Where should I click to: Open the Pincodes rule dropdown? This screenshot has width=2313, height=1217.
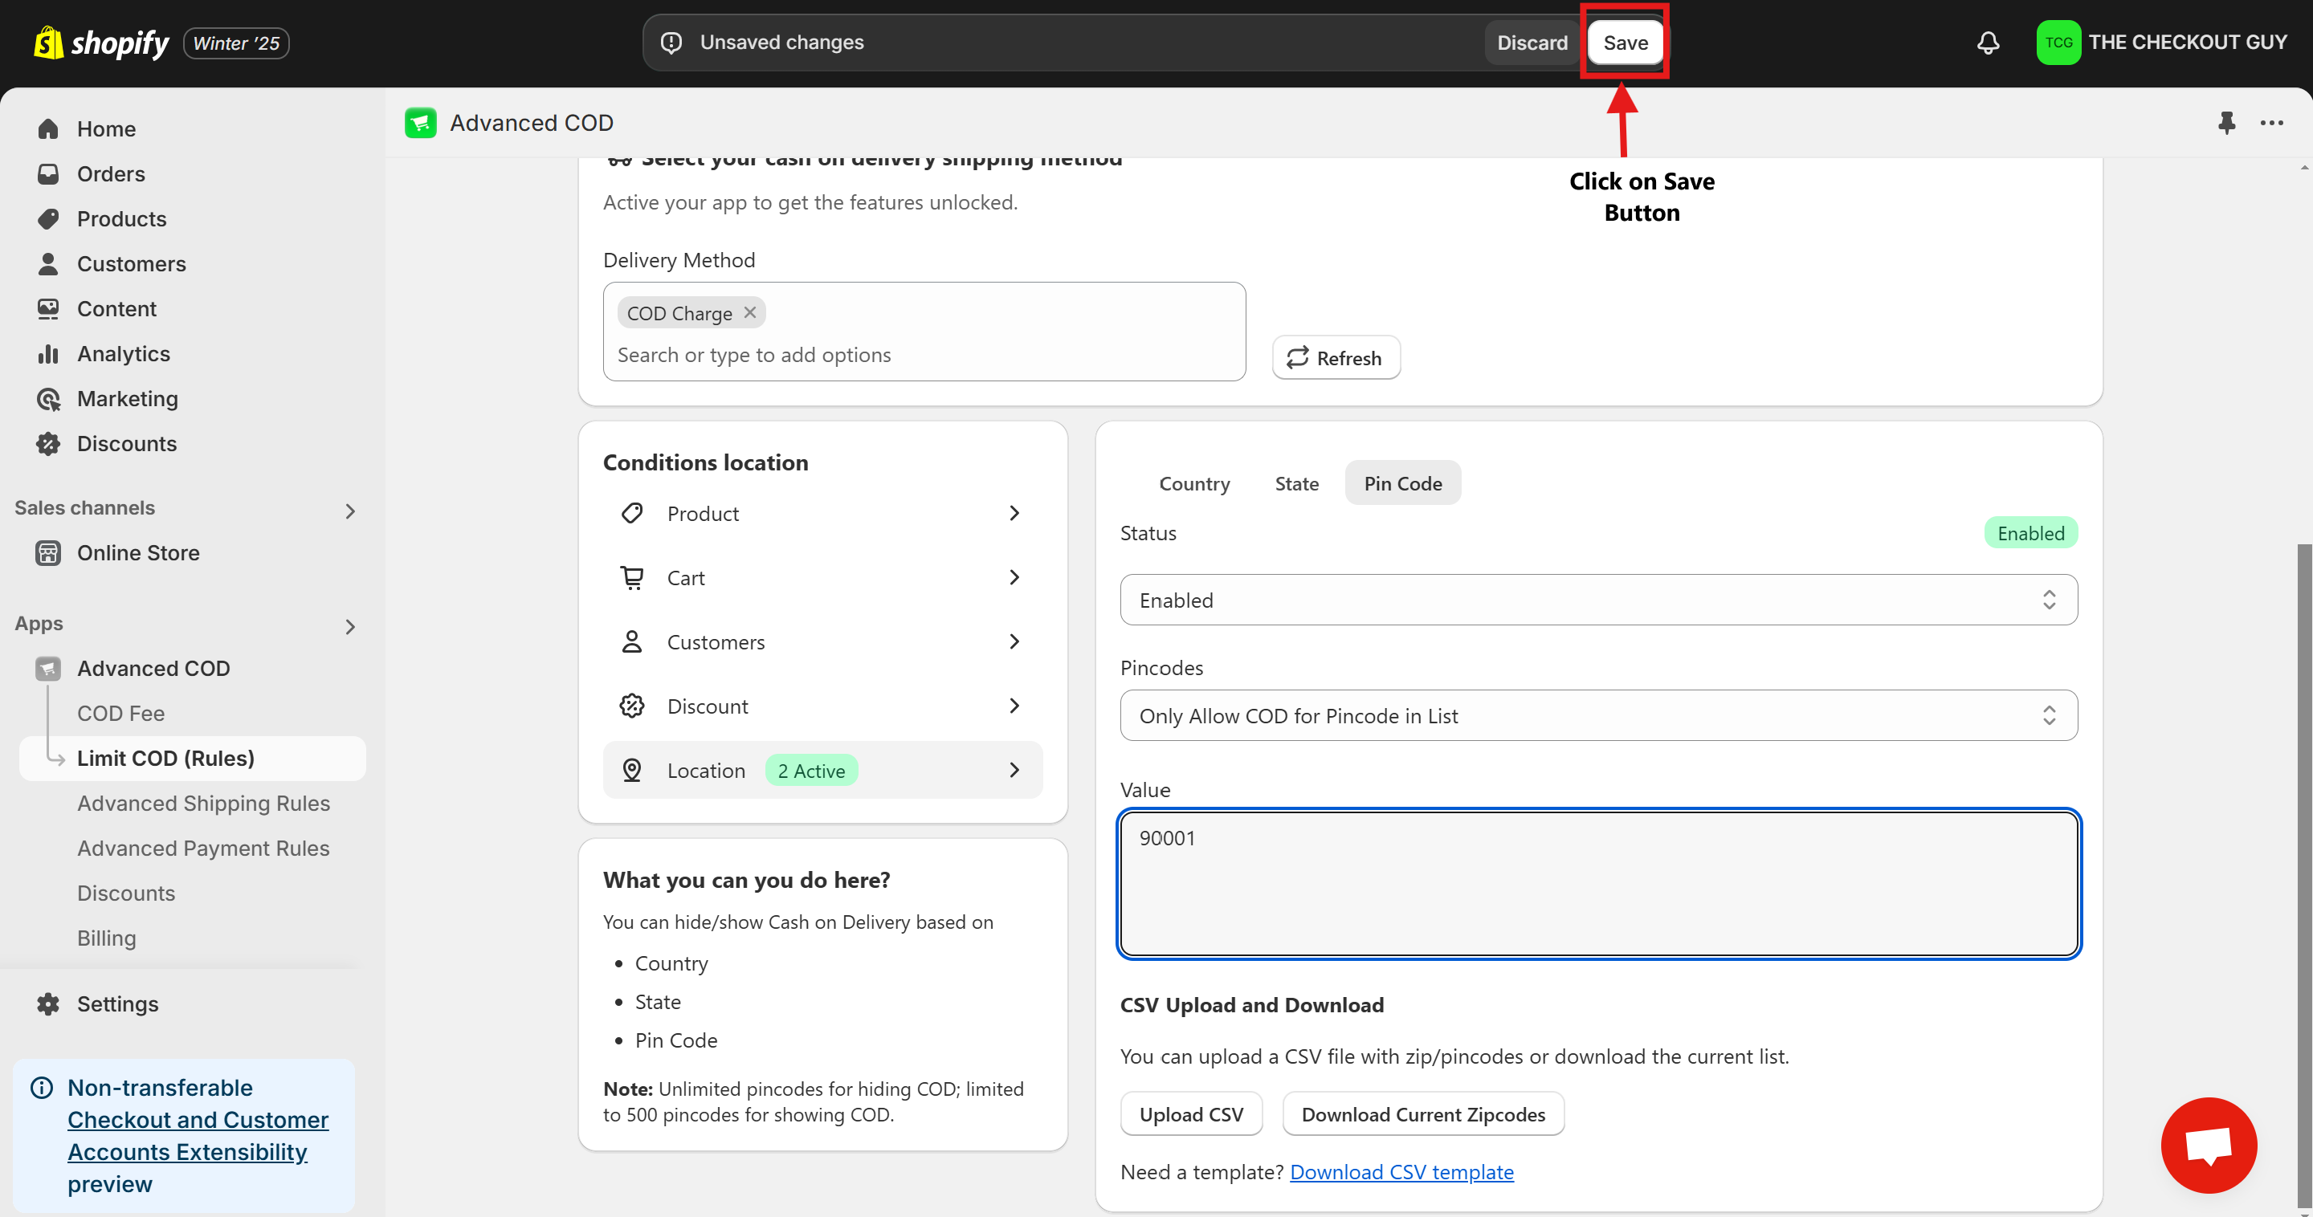(x=1598, y=715)
